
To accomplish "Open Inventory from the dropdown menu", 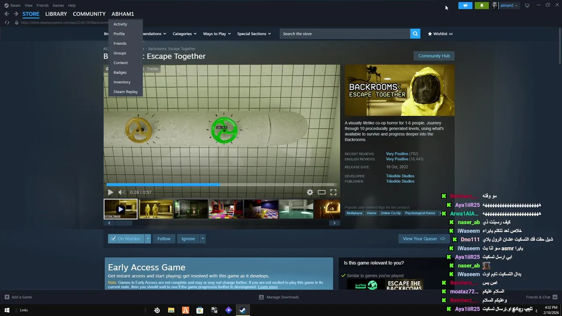I will (x=122, y=82).
